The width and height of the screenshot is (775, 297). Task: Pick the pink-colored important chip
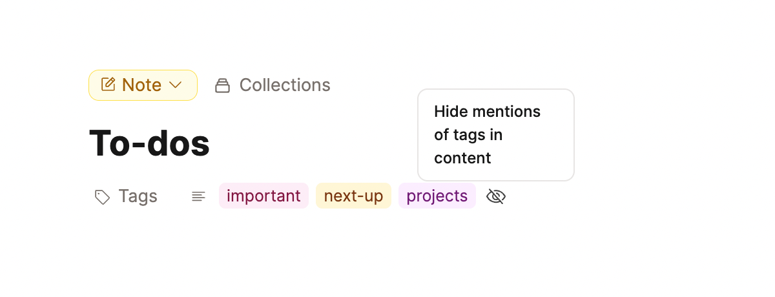(x=263, y=196)
